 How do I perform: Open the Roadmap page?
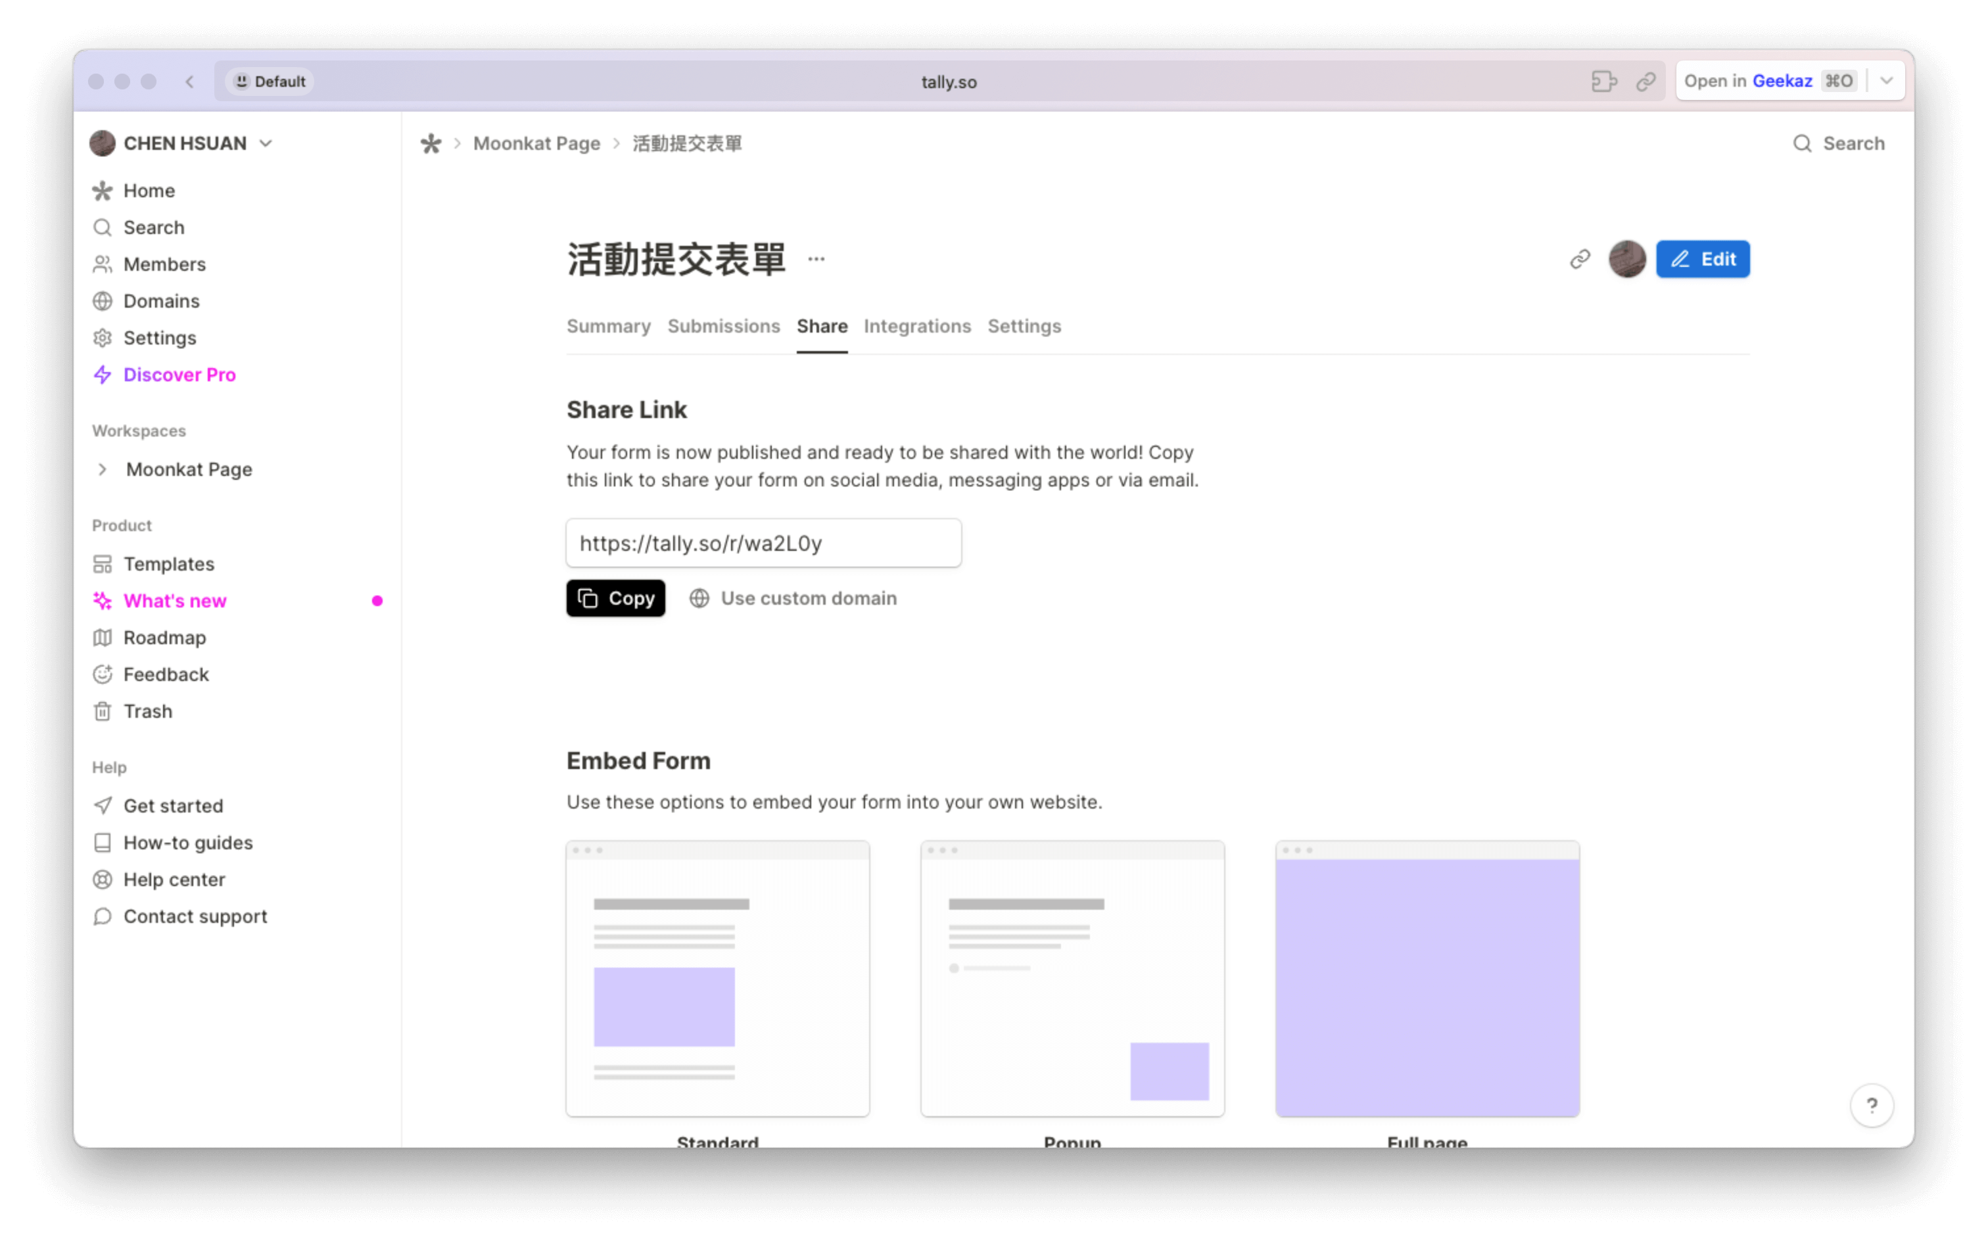(165, 638)
